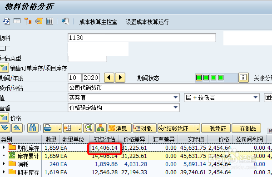
Task: Click the 数量 column header
Action: coord(51,139)
